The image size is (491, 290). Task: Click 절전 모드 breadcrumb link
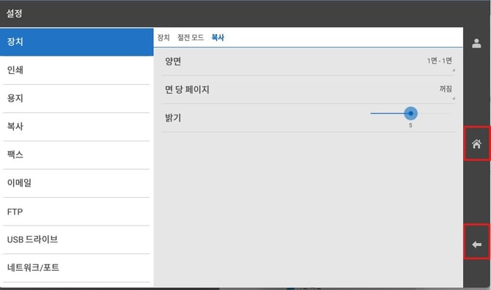[x=191, y=38]
